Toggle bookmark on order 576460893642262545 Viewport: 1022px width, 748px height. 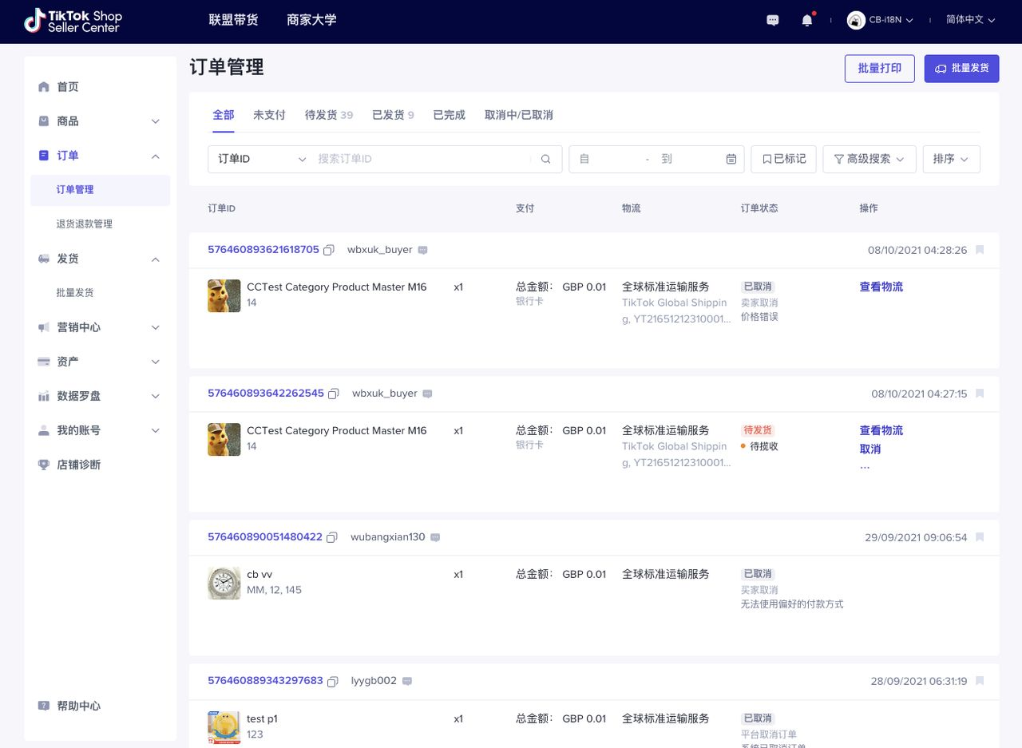(x=980, y=394)
